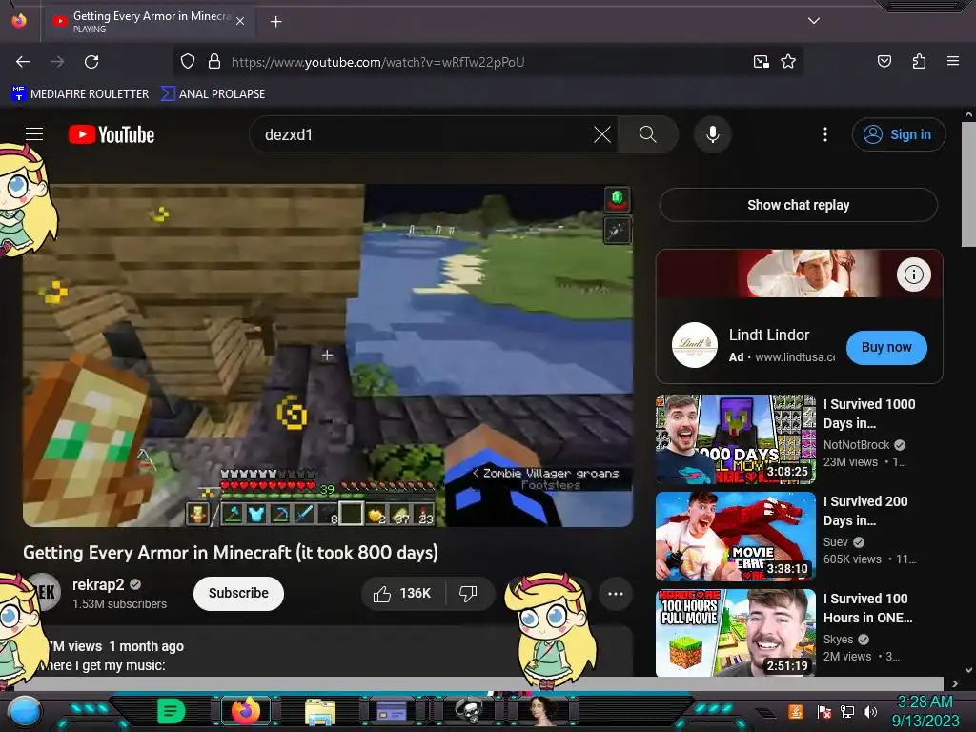976x732 pixels.
Task: Click the video player to pause
Action: (x=328, y=355)
